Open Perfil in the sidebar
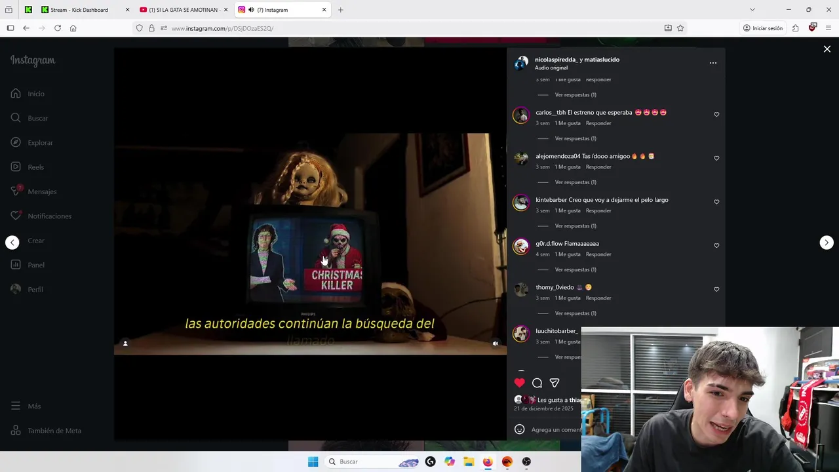This screenshot has width=839, height=472. 26,289
